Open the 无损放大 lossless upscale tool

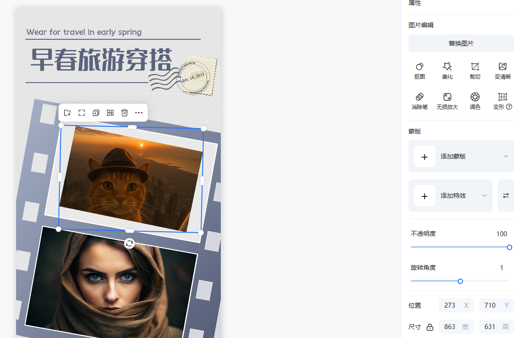point(447,101)
